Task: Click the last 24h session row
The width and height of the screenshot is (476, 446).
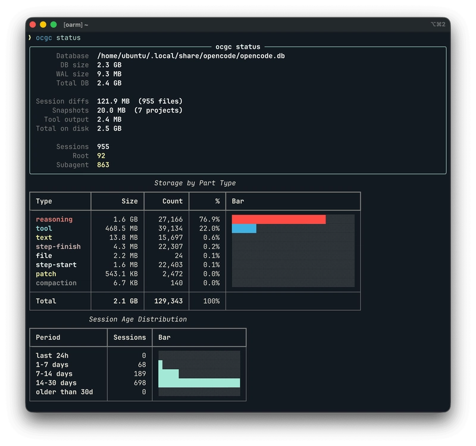Action: coord(52,355)
